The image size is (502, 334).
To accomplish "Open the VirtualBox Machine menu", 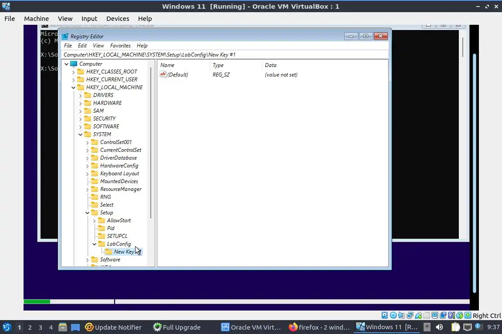I will [x=37, y=19].
